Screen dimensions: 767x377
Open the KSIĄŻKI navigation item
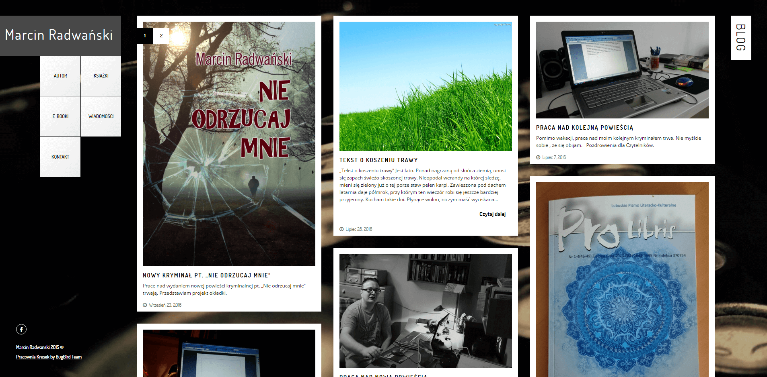[x=101, y=75]
